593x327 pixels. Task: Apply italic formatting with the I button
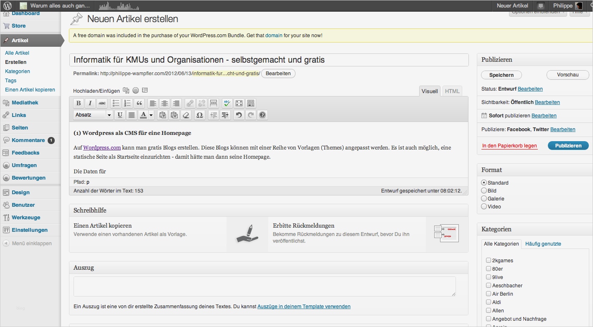click(90, 103)
